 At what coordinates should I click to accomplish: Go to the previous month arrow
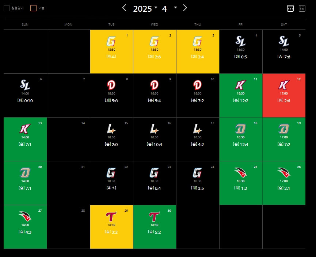[124, 8]
